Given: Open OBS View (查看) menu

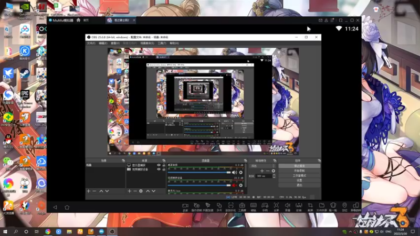Looking at the screenshot, I should point(115,44).
